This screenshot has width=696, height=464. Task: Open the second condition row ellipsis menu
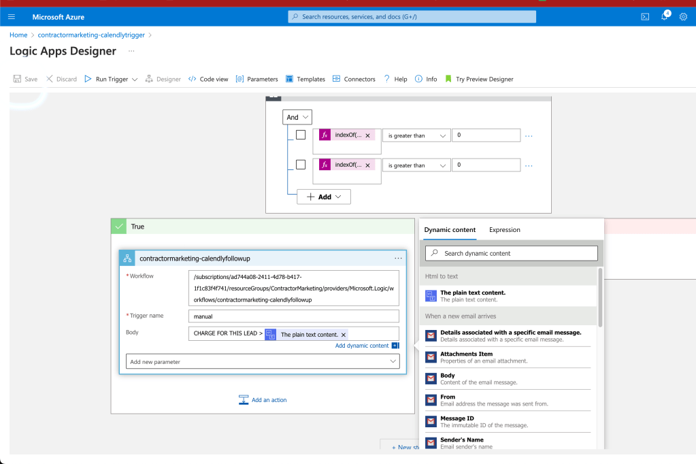tap(529, 165)
